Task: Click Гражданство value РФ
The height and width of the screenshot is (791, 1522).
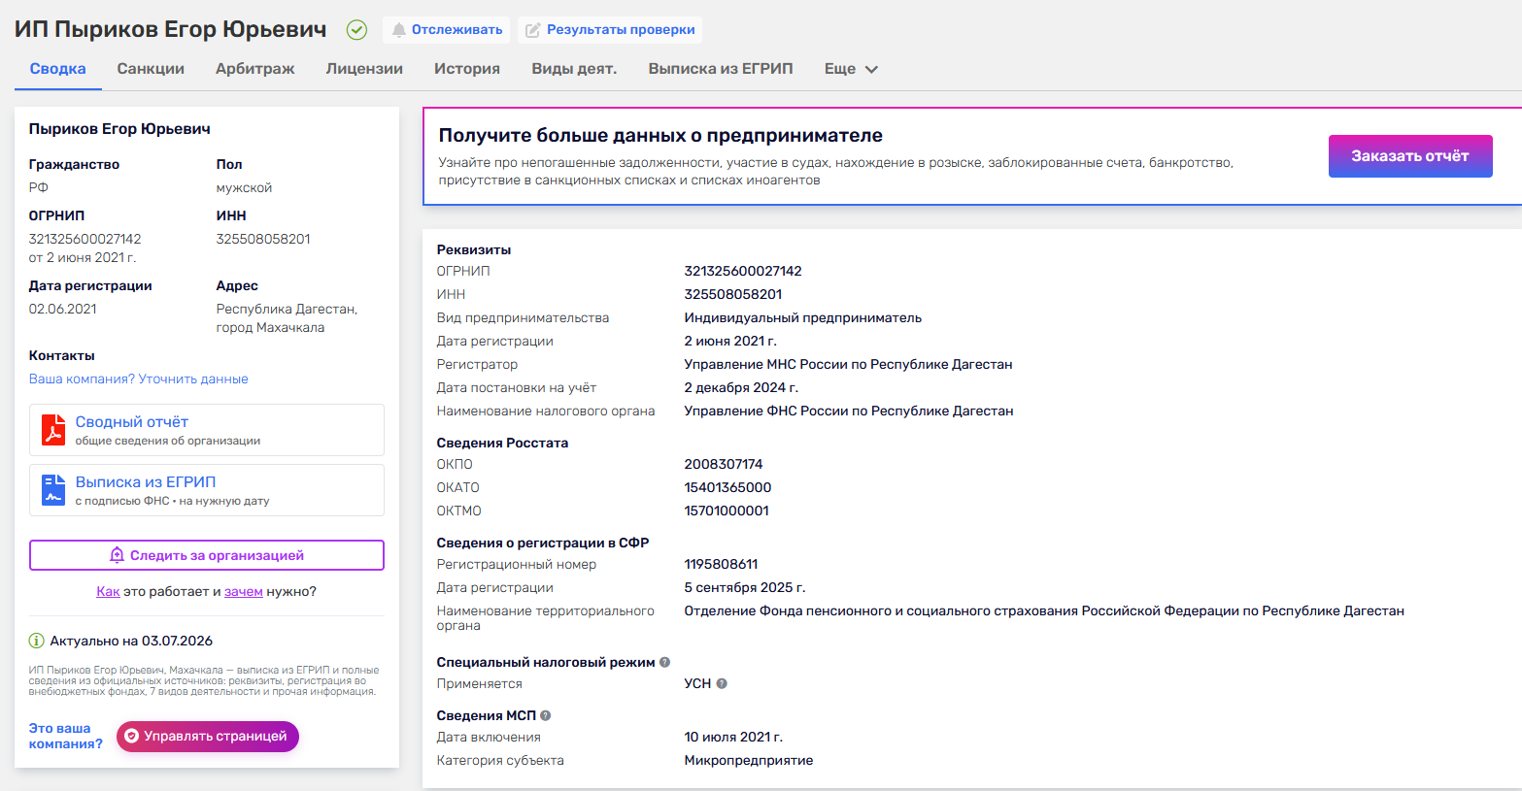Action: pos(39,188)
